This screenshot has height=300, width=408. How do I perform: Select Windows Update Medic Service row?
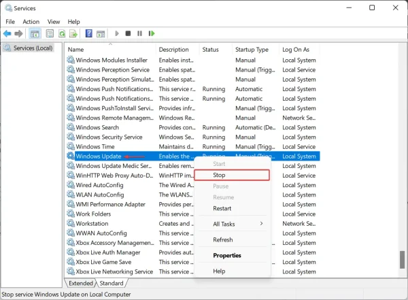(193, 166)
